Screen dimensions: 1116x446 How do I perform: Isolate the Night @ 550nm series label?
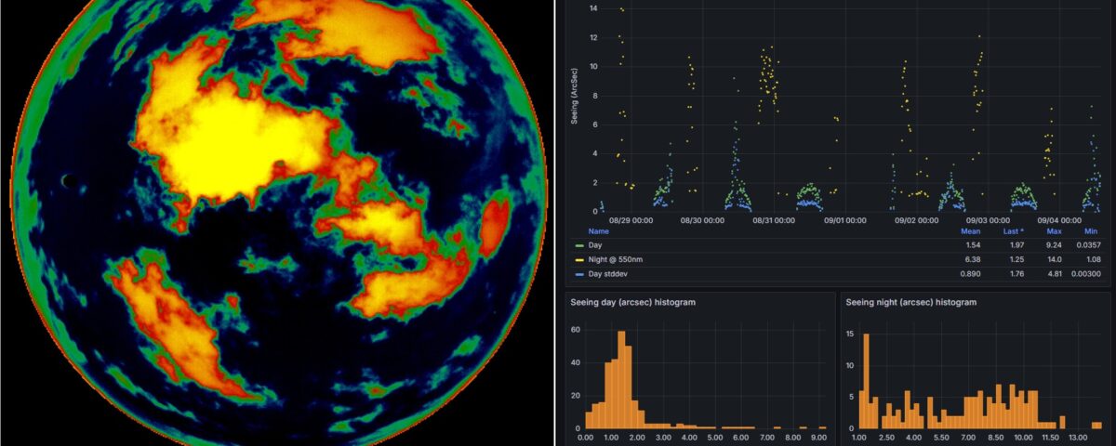point(615,260)
